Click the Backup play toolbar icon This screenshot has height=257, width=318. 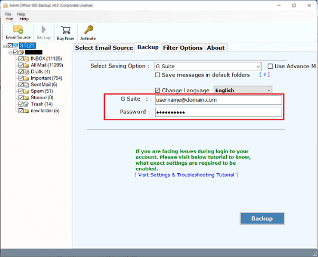click(x=43, y=30)
